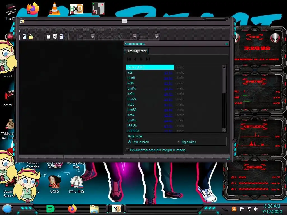Expand toolbar overflow arrow after Open icon
The image size is (287, 215).
[36, 37]
